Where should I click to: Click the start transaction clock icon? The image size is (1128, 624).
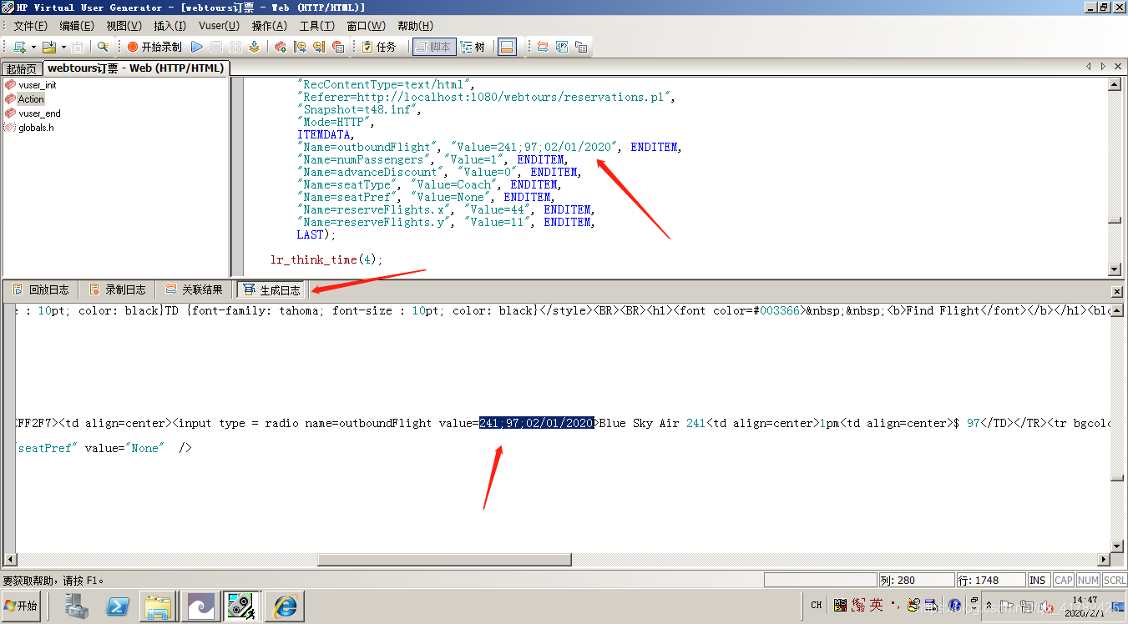(300, 47)
